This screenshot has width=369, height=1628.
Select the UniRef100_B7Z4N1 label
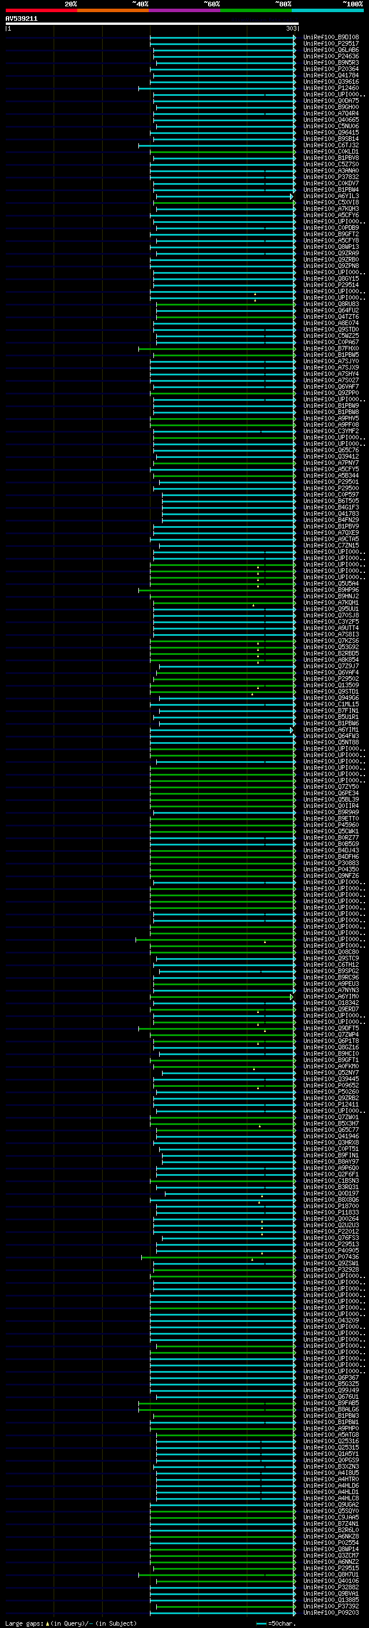(x=331, y=1523)
